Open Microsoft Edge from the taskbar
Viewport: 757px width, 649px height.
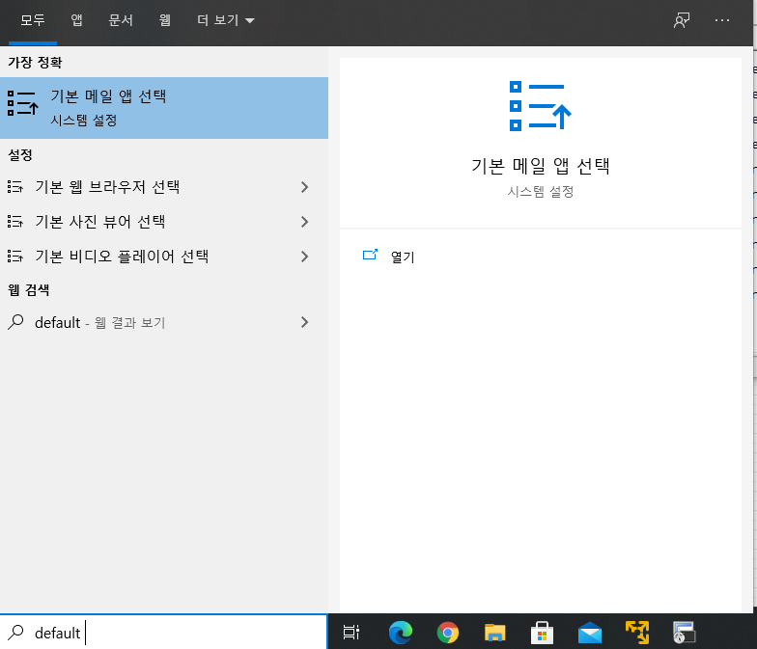pyautogui.click(x=400, y=633)
